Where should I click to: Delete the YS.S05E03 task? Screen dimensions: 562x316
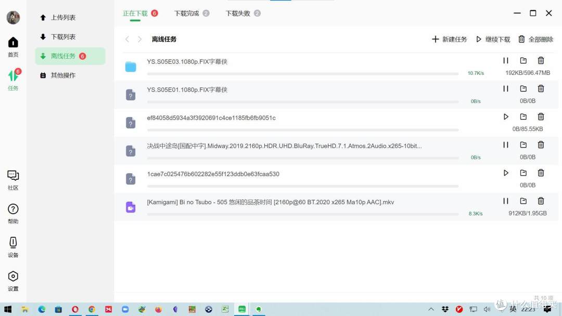[x=541, y=60]
